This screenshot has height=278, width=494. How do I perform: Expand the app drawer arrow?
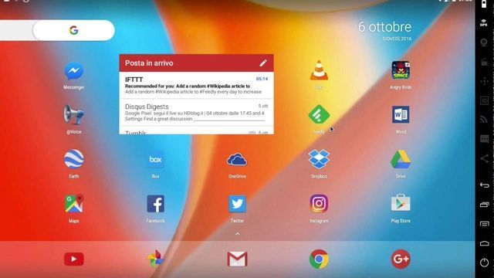(x=237, y=234)
